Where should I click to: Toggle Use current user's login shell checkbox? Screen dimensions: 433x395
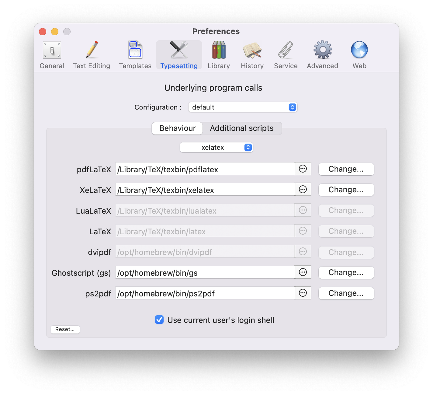point(159,320)
